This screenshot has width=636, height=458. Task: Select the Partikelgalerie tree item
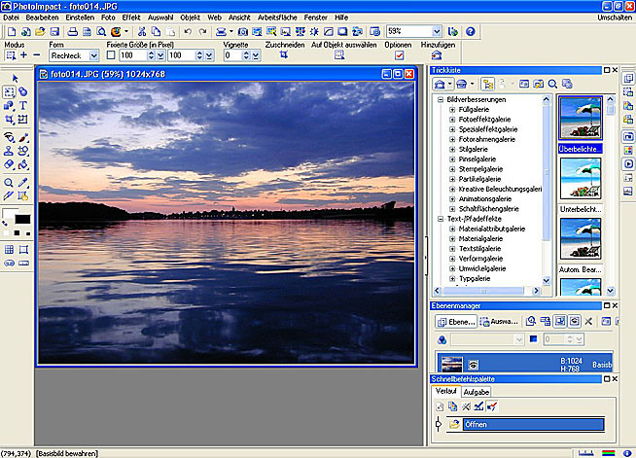[479, 179]
